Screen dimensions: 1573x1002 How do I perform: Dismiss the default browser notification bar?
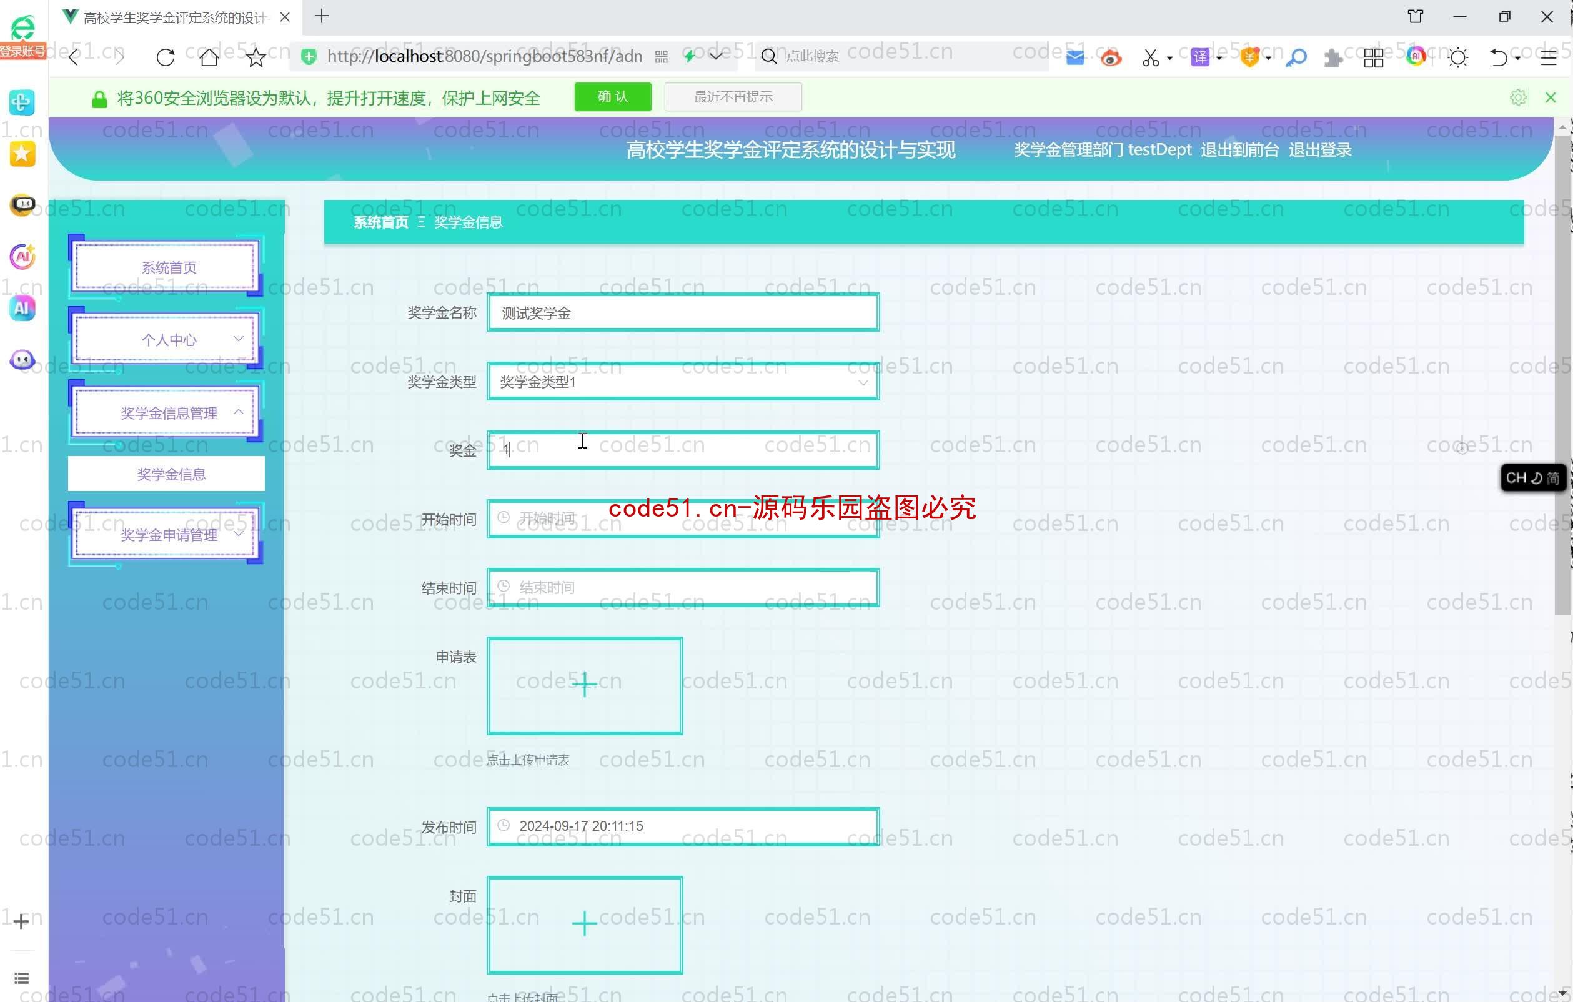pyautogui.click(x=1551, y=97)
